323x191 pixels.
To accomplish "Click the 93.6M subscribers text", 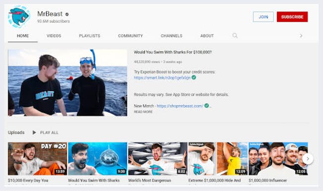I will 54,21.
